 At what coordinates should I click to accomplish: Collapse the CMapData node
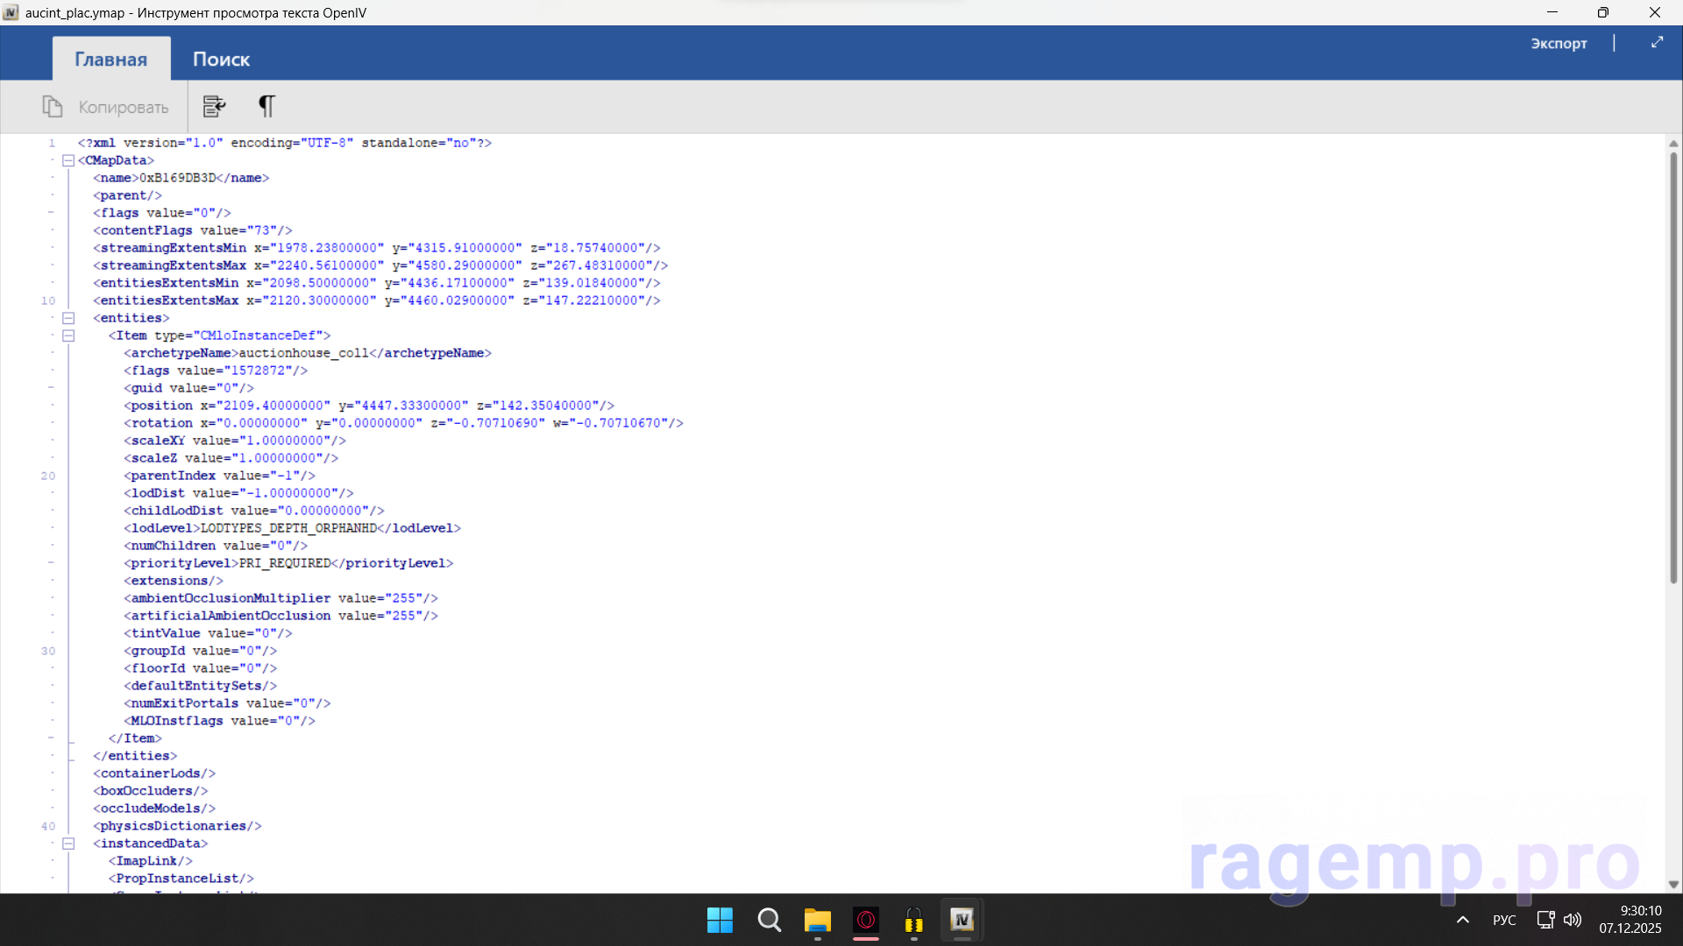point(68,160)
